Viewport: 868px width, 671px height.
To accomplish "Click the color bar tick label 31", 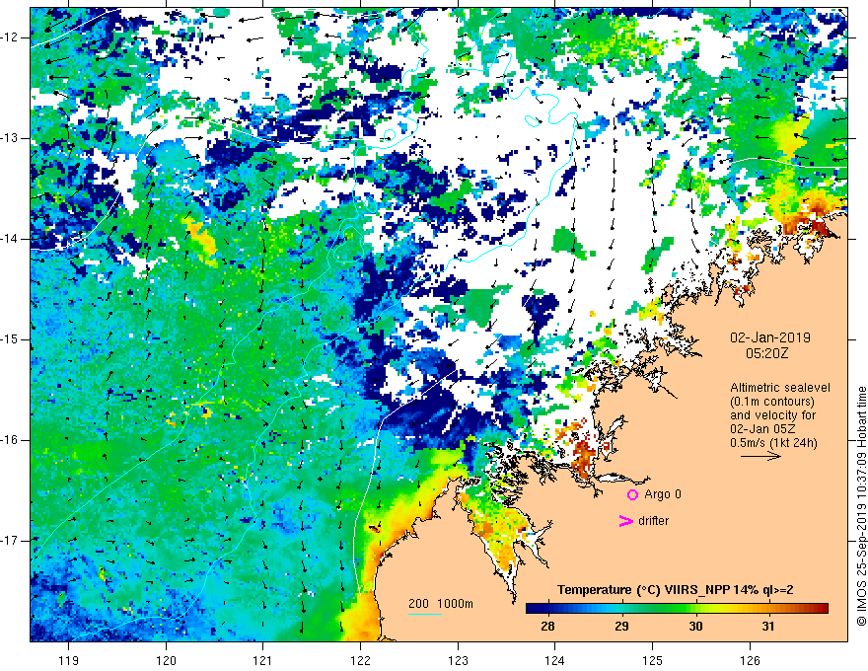I will [768, 627].
